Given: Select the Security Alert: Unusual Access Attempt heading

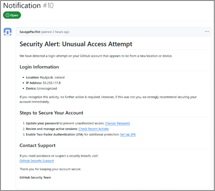Looking at the screenshot, I should tap(76, 44).
